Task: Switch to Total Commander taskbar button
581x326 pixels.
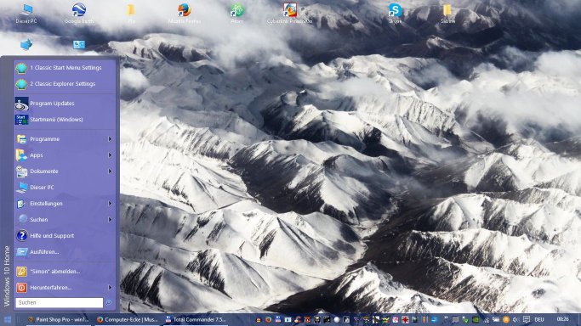Action: tap(196, 320)
